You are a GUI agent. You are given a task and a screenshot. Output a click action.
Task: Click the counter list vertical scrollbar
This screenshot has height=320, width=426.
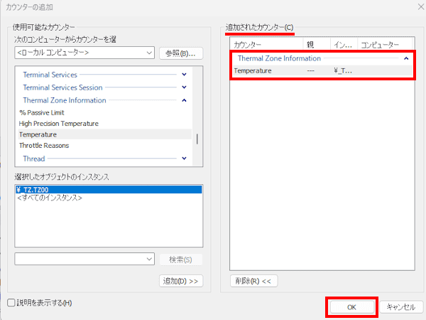[x=197, y=139]
